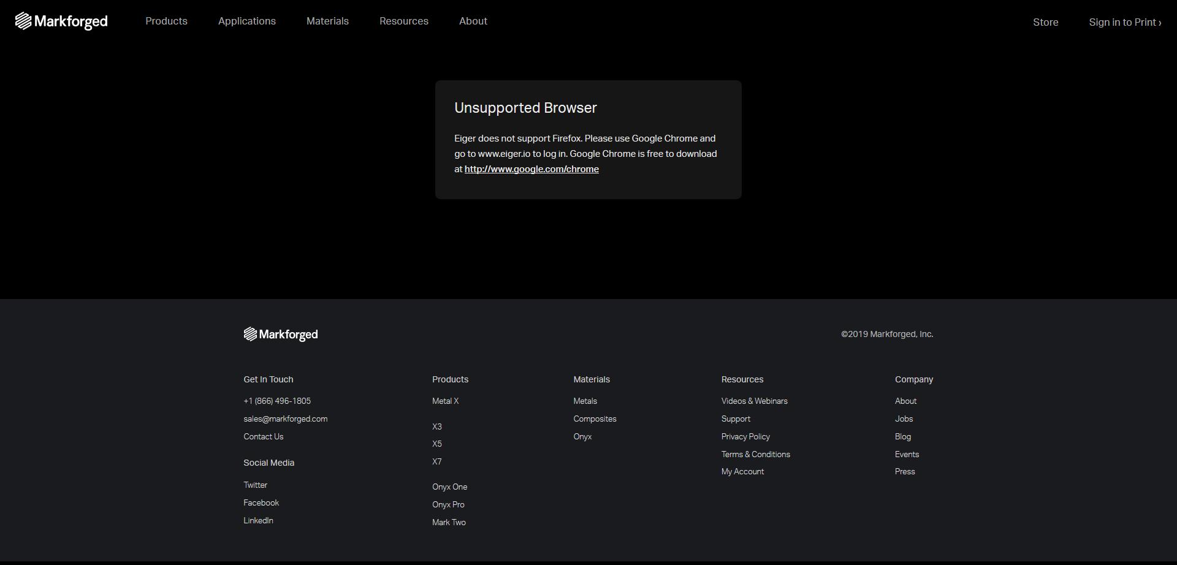Open the Resources navigation menu
The height and width of the screenshot is (565, 1177).
click(x=403, y=21)
